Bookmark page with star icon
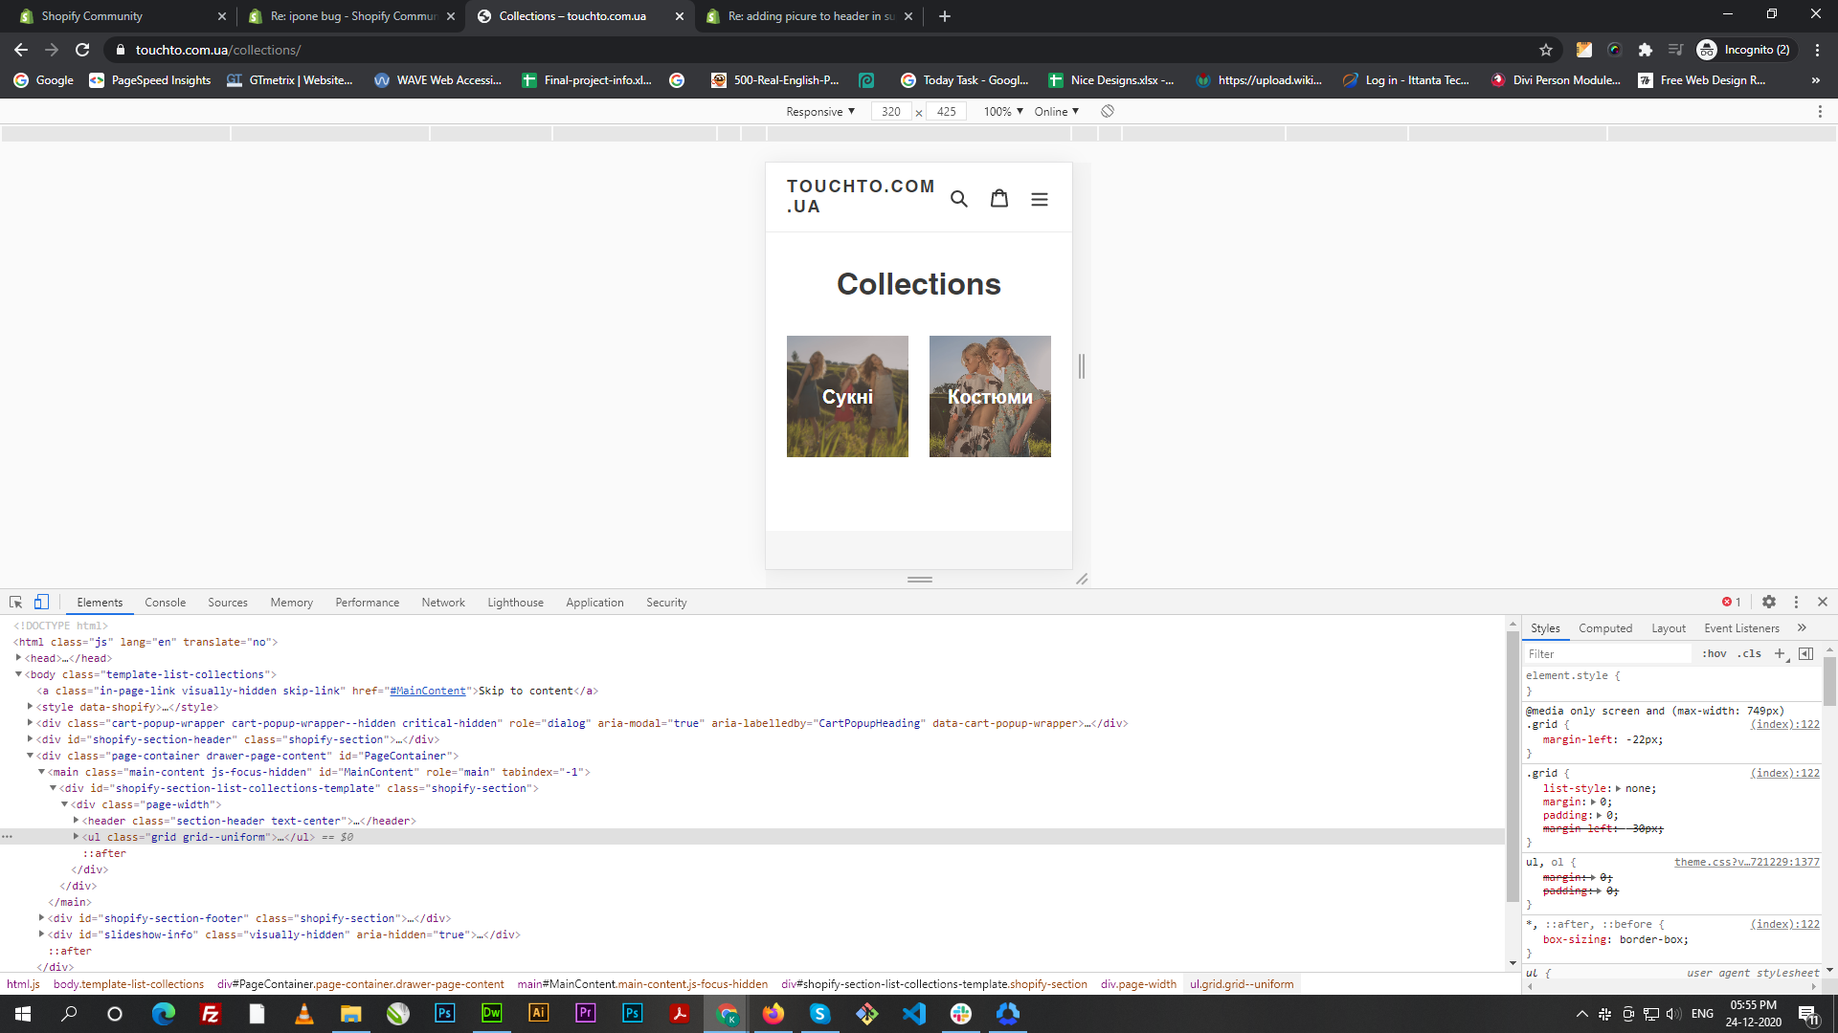 [1545, 50]
